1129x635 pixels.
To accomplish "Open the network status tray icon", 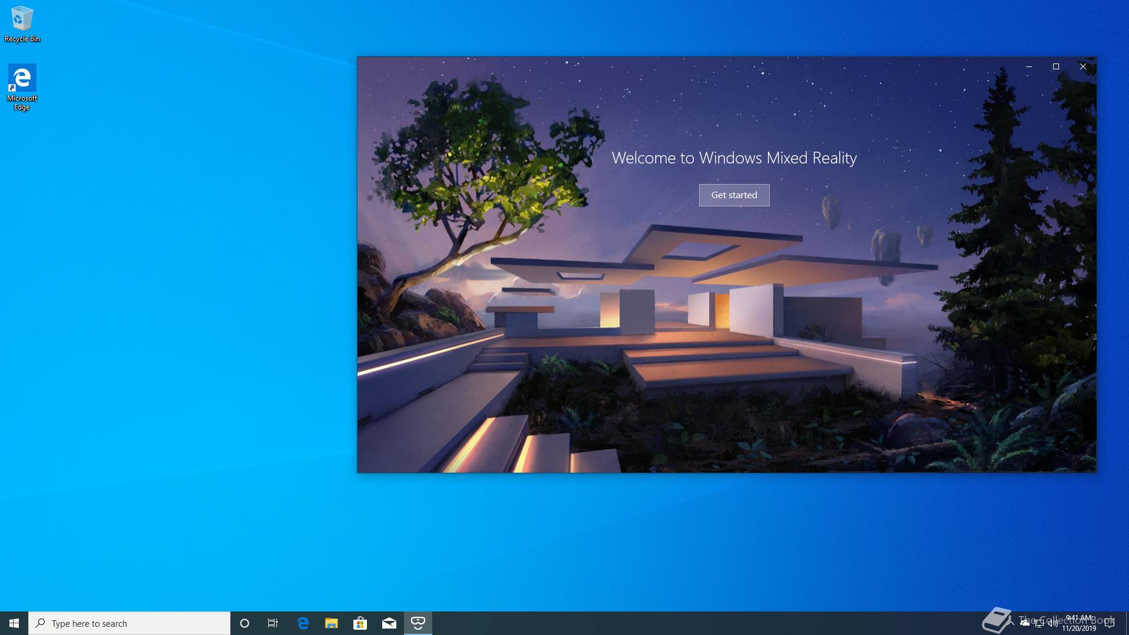I will pos(1039,623).
